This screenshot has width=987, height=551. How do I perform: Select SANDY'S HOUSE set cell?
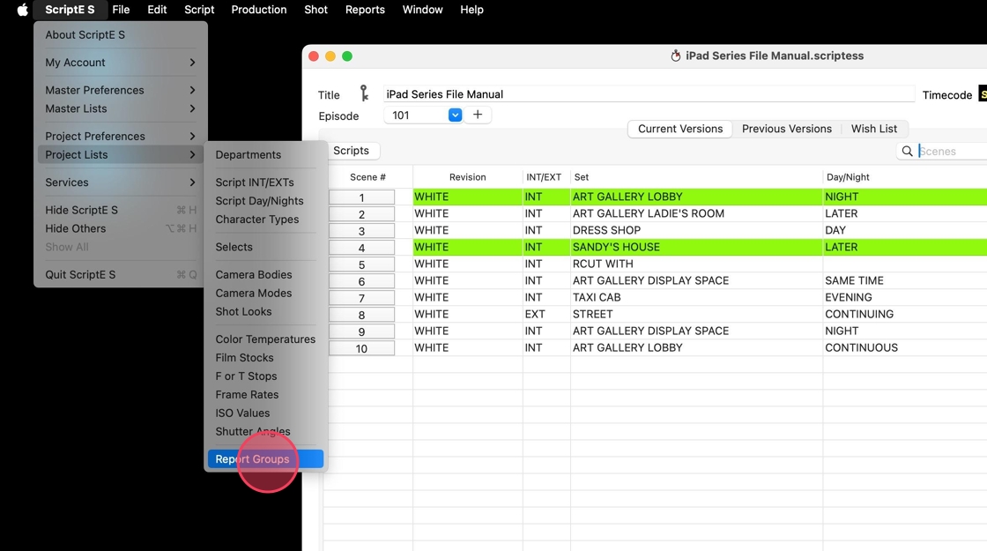pos(696,247)
